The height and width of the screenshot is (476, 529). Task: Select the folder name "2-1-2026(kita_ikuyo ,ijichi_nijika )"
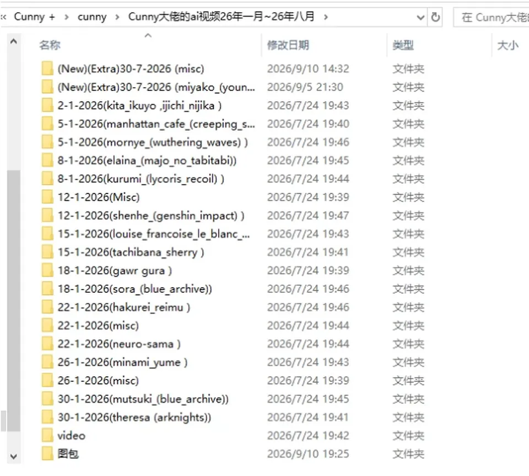(139, 106)
